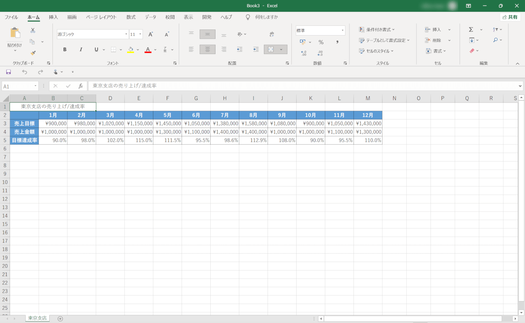Open the font name dropdown
525x323 pixels.
(126, 34)
